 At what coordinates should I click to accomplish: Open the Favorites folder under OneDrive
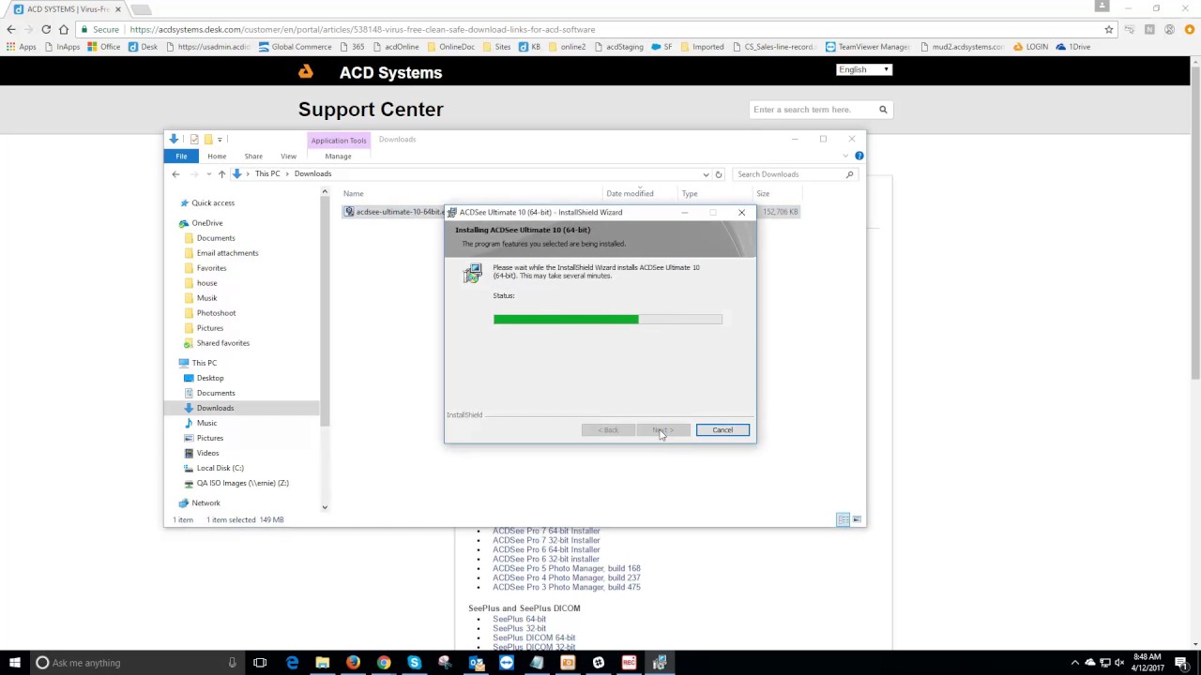pos(211,268)
